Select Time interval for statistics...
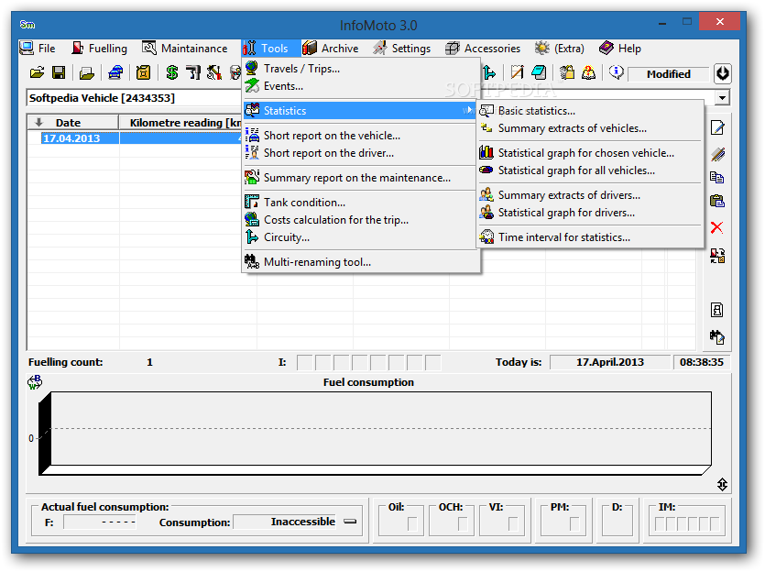Image resolution: width=765 pixels, height=572 pixels. pos(590,237)
